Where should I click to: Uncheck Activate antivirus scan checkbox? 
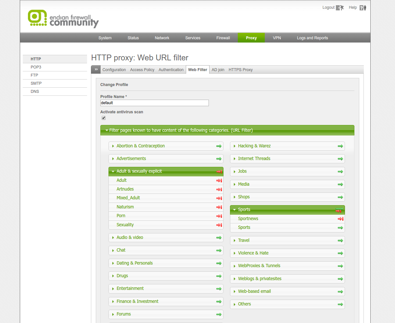104,118
